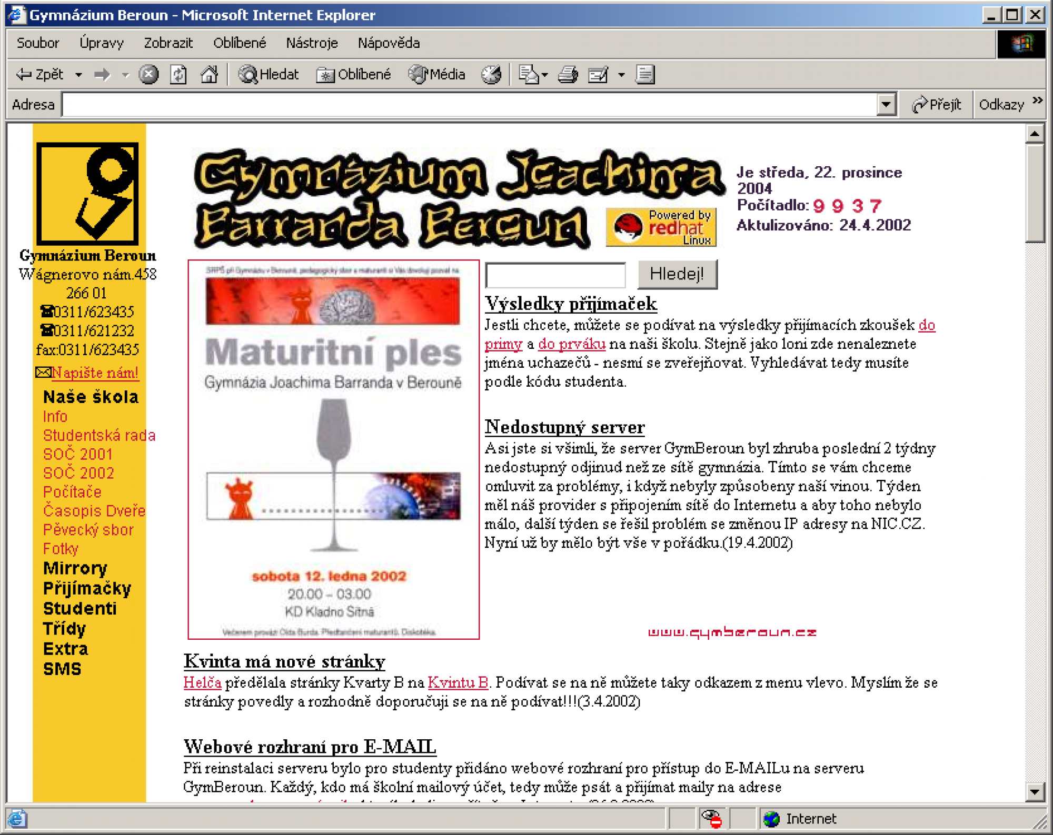Open the Zobrazit menu

pyautogui.click(x=168, y=43)
